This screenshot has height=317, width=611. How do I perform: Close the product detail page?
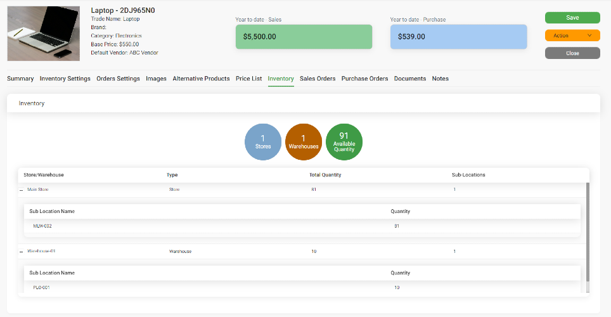pyautogui.click(x=572, y=53)
